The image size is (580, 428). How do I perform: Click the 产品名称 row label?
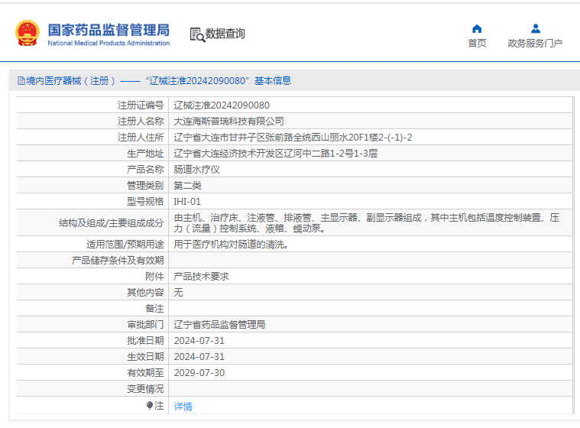[x=145, y=170]
